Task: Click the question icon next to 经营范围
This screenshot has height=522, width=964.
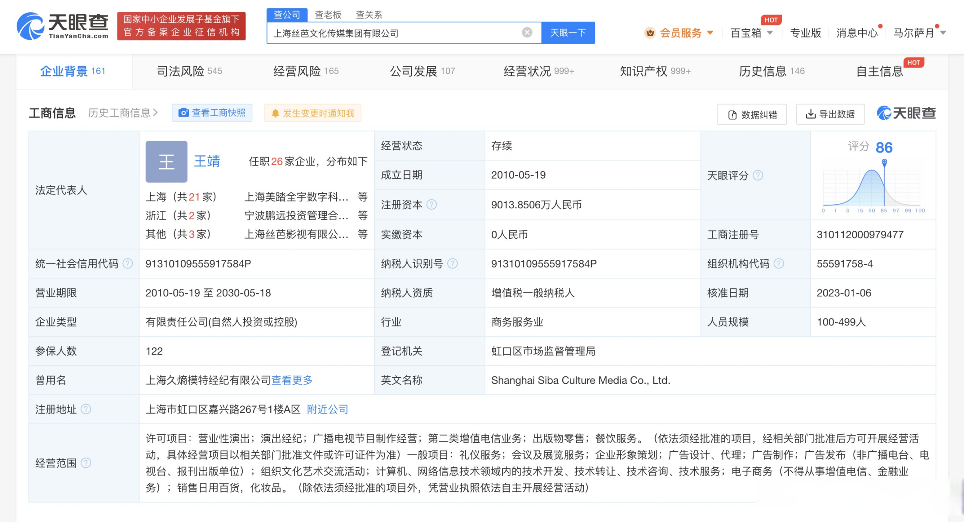Action: tap(87, 463)
